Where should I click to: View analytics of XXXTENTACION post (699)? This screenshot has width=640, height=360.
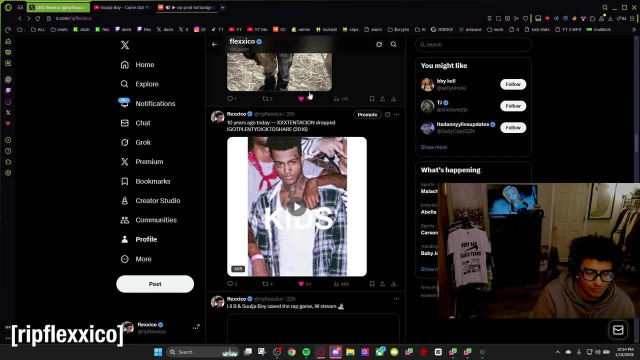click(341, 284)
